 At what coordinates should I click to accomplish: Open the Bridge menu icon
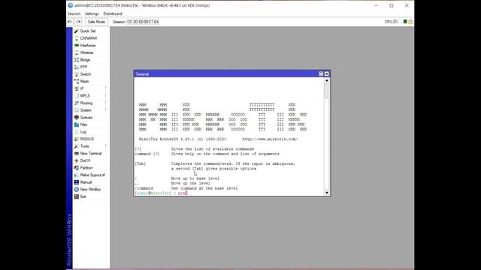(x=77, y=60)
